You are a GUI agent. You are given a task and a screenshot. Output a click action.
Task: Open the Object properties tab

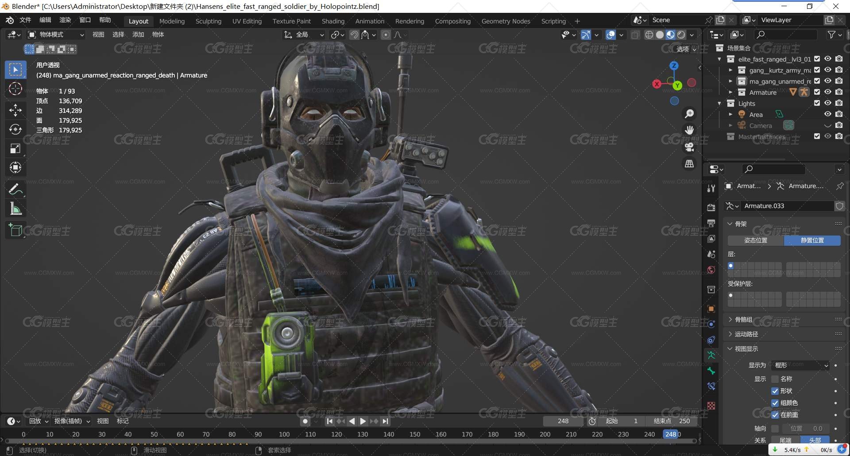click(711, 309)
